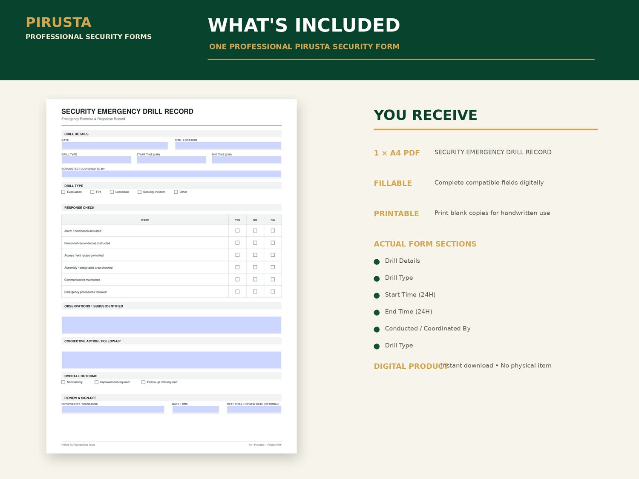Click the 'Drill Details' bullet item

coord(403,261)
